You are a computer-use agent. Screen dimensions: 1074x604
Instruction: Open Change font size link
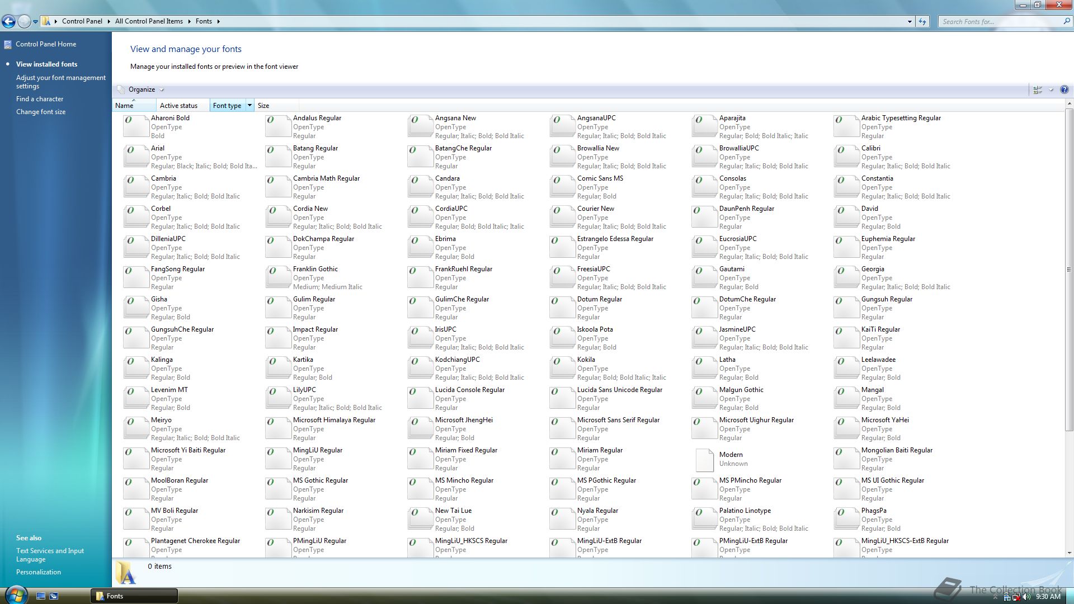point(41,112)
